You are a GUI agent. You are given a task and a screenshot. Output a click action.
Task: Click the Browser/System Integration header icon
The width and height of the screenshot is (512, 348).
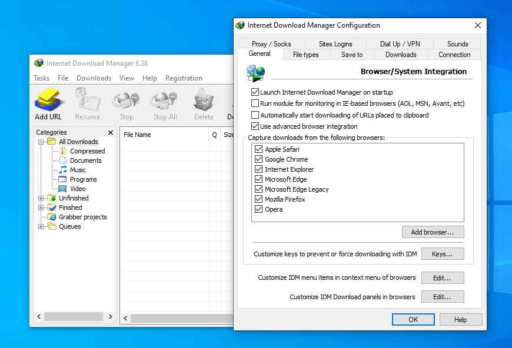pos(255,73)
